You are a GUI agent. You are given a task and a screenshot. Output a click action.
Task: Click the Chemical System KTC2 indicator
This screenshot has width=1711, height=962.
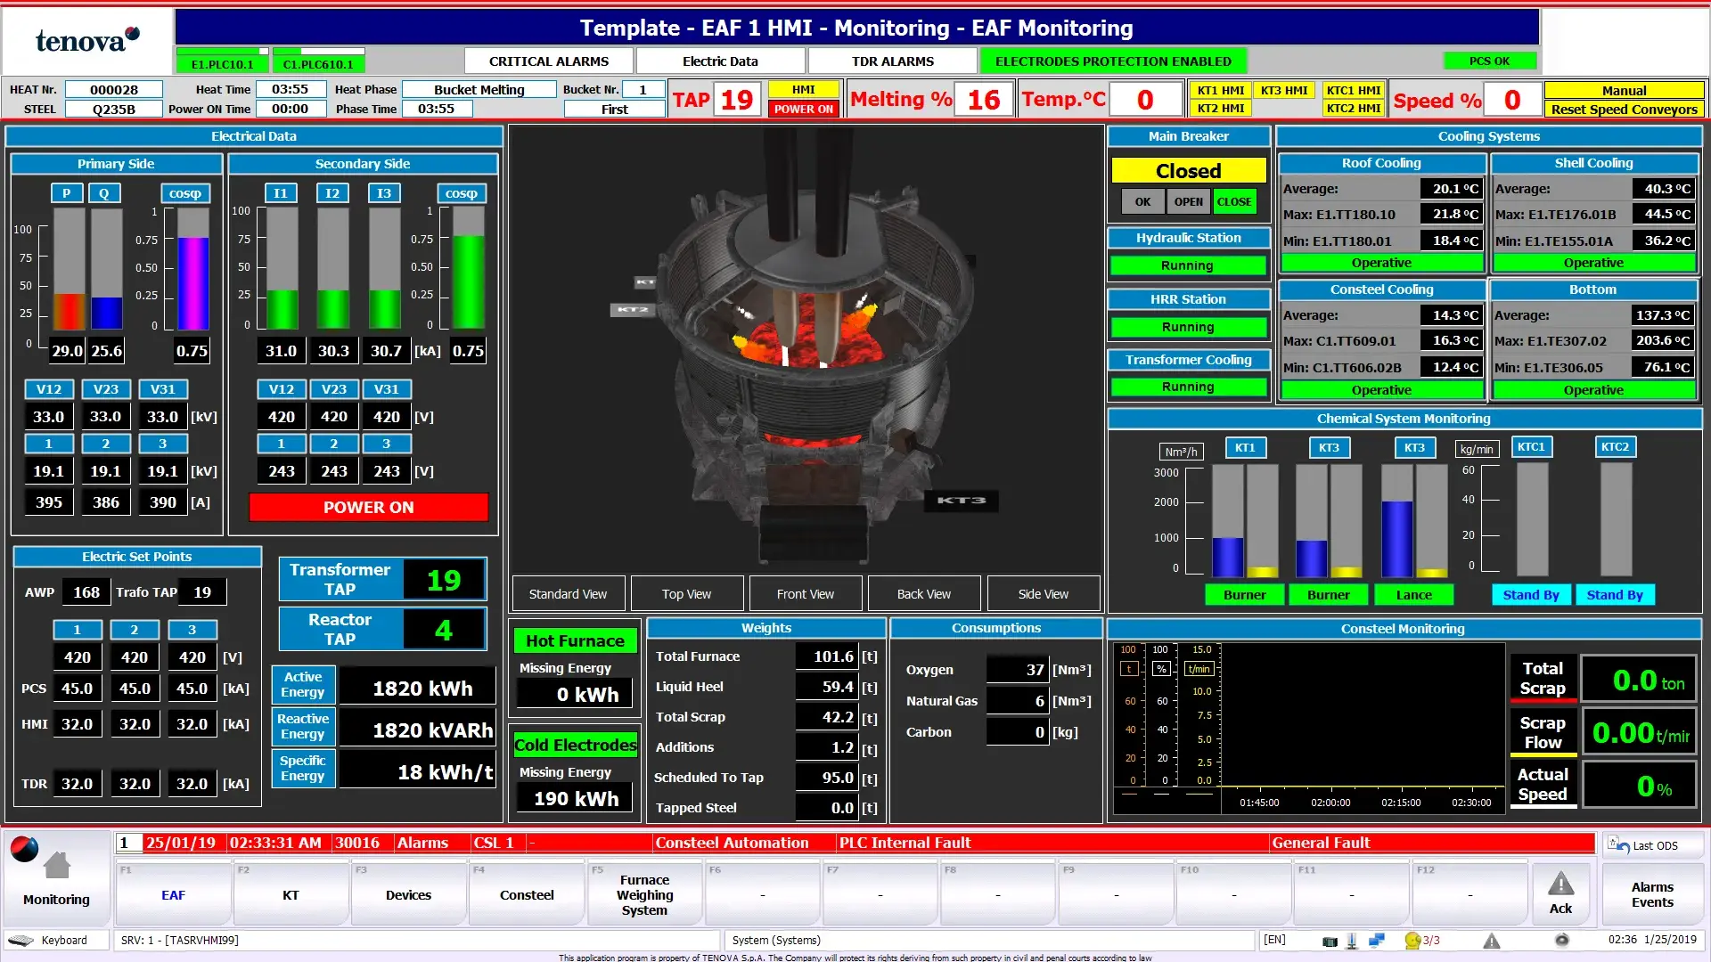[1615, 447]
